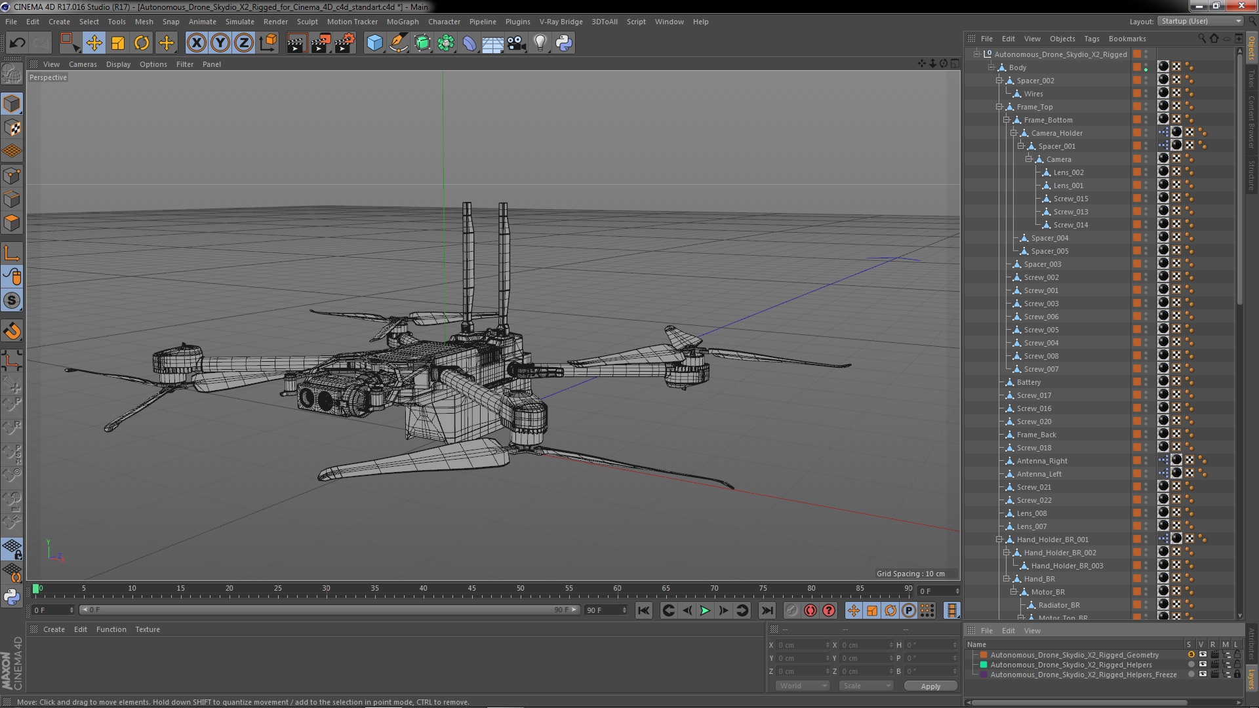
Task: Collapse the Frame_Top tree node
Action: (999, 106)
